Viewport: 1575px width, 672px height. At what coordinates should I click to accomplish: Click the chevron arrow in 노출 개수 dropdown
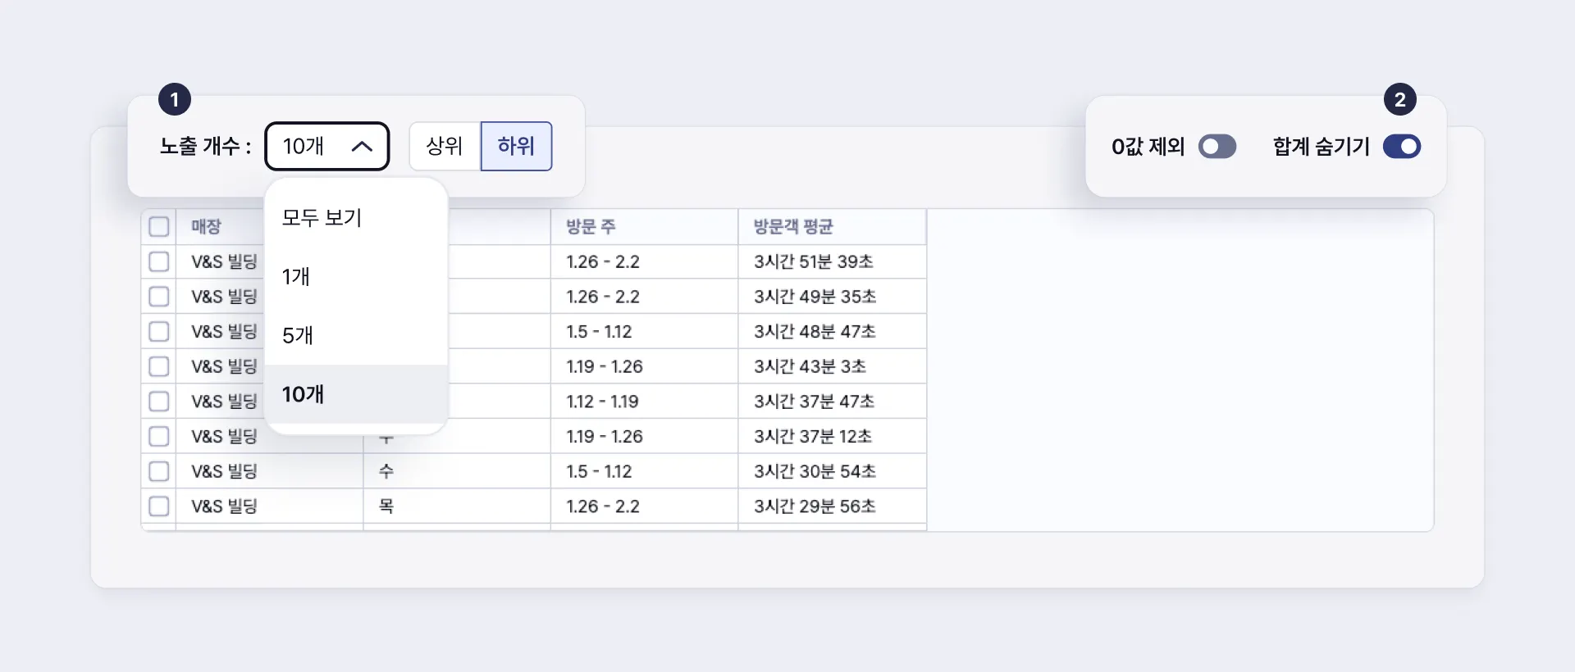click(362, 147)
